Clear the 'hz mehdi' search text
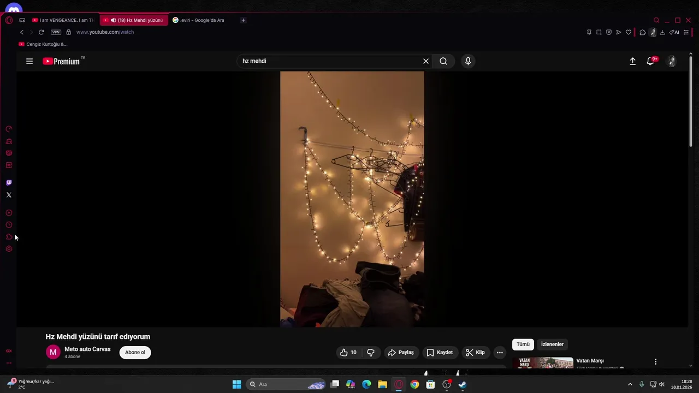The width and height of the screenshot is (699, 393). click(426, 61)
